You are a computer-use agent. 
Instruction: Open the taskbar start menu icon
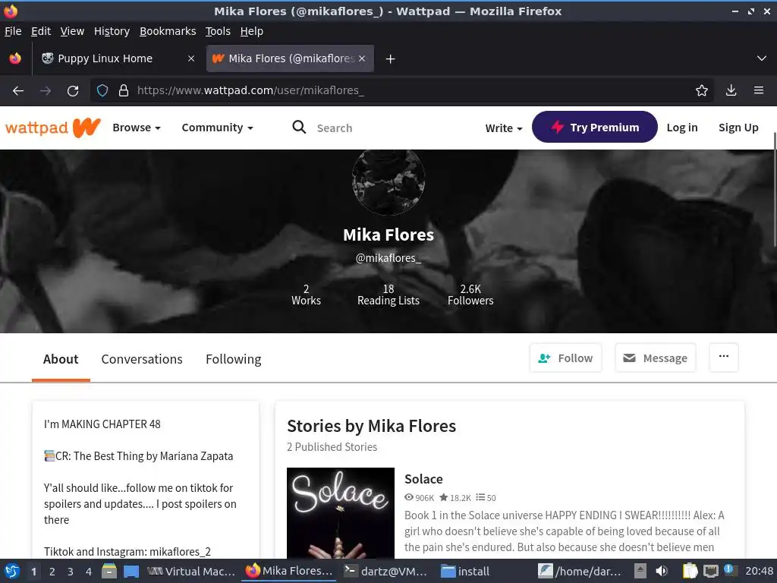pos(12,572)
